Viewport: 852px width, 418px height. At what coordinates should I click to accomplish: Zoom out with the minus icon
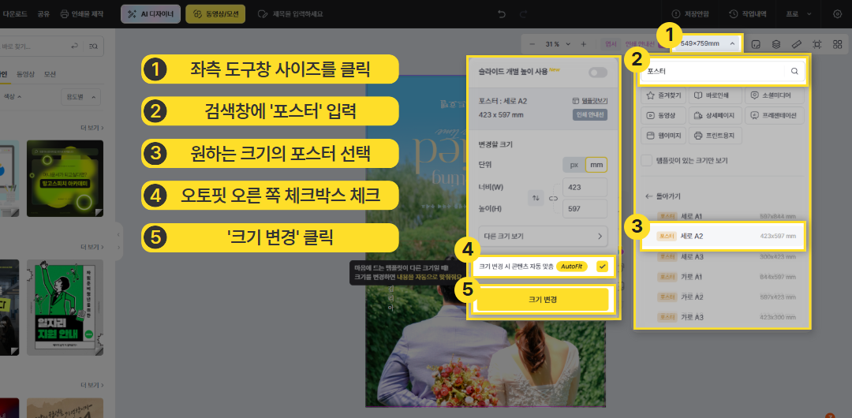pos(532,44)
